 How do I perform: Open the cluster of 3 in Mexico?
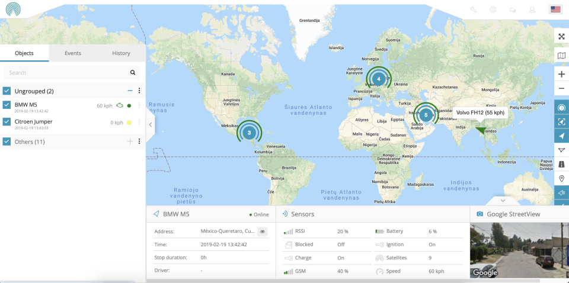click(x=249, y=133)
